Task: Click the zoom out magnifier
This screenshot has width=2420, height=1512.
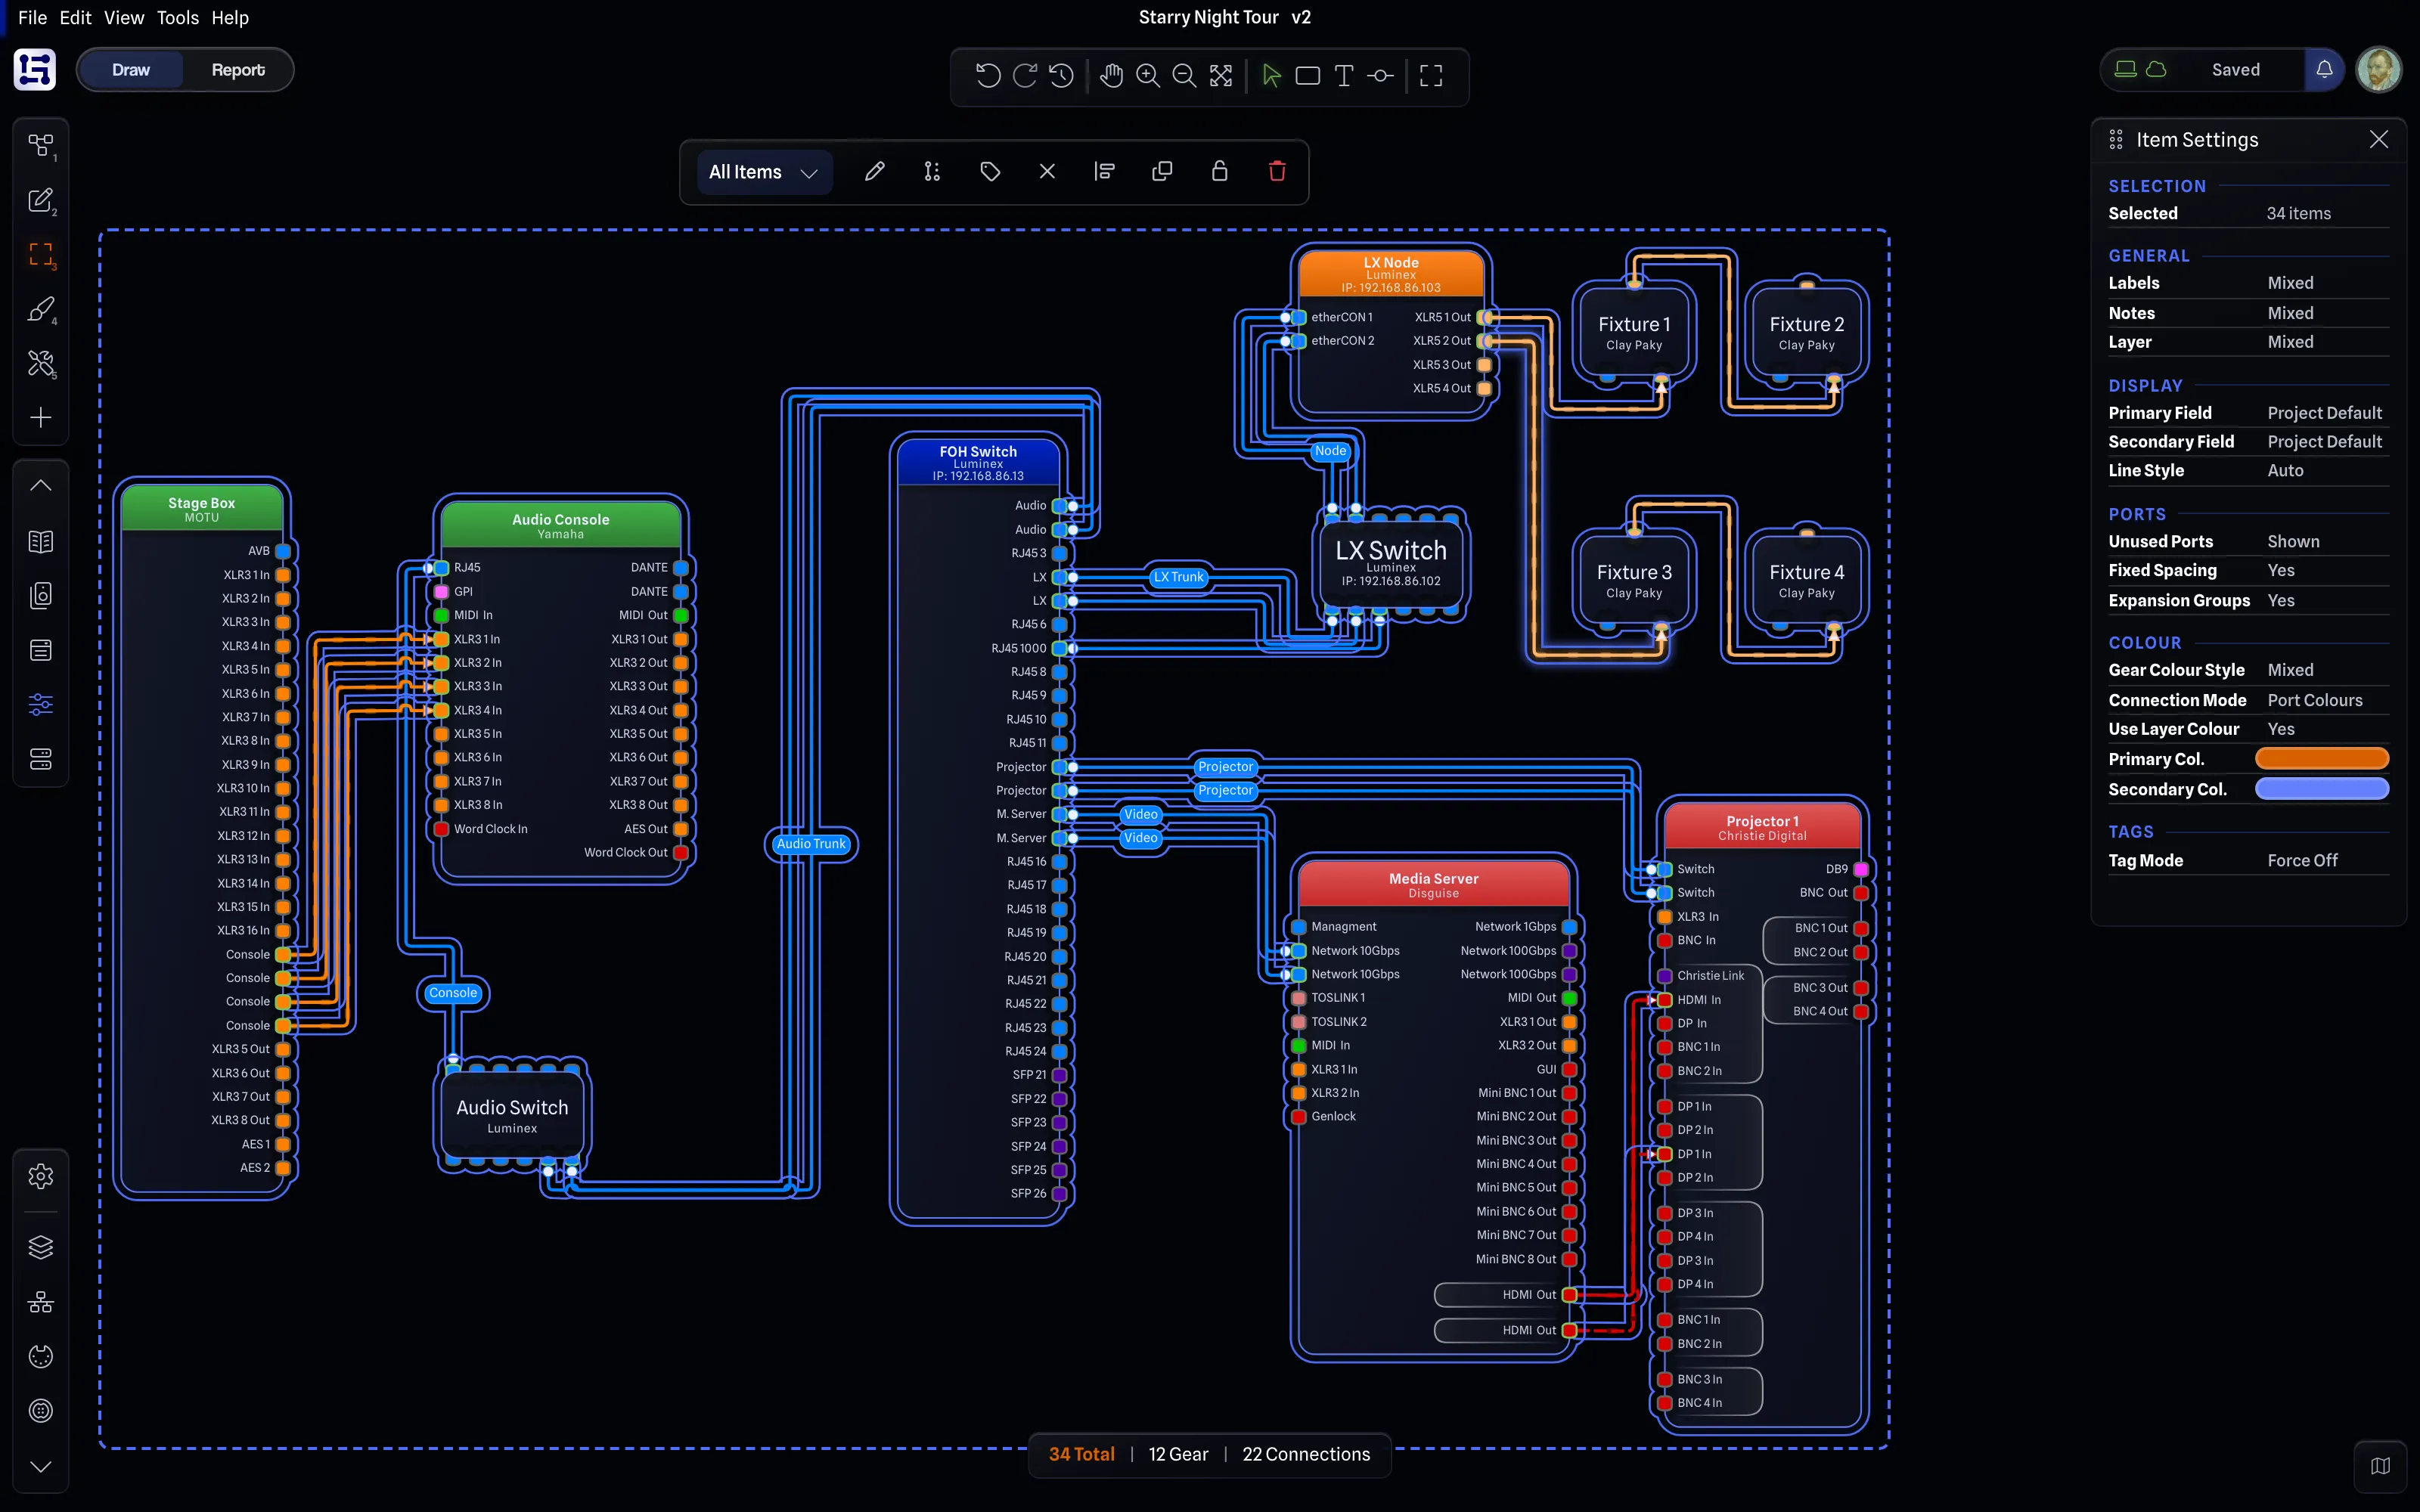Action: click(1184, 75)
